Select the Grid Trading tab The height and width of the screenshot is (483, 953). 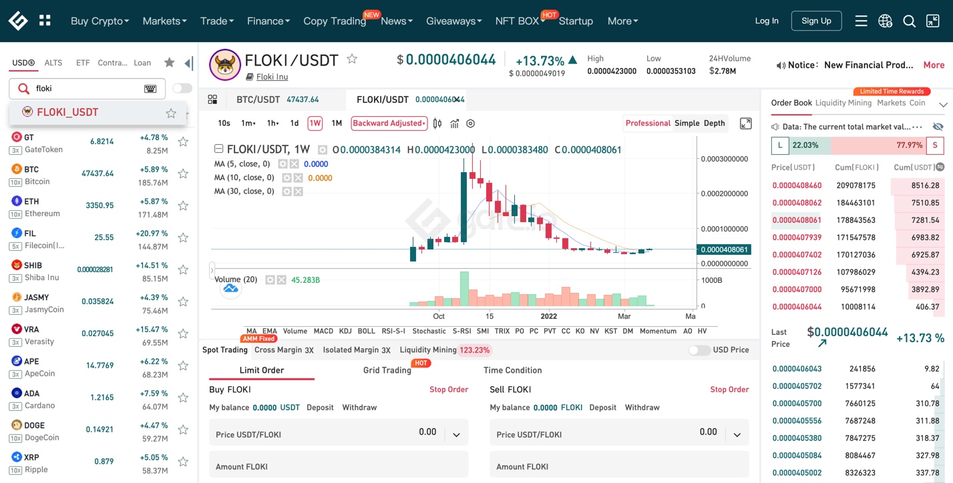387,370
